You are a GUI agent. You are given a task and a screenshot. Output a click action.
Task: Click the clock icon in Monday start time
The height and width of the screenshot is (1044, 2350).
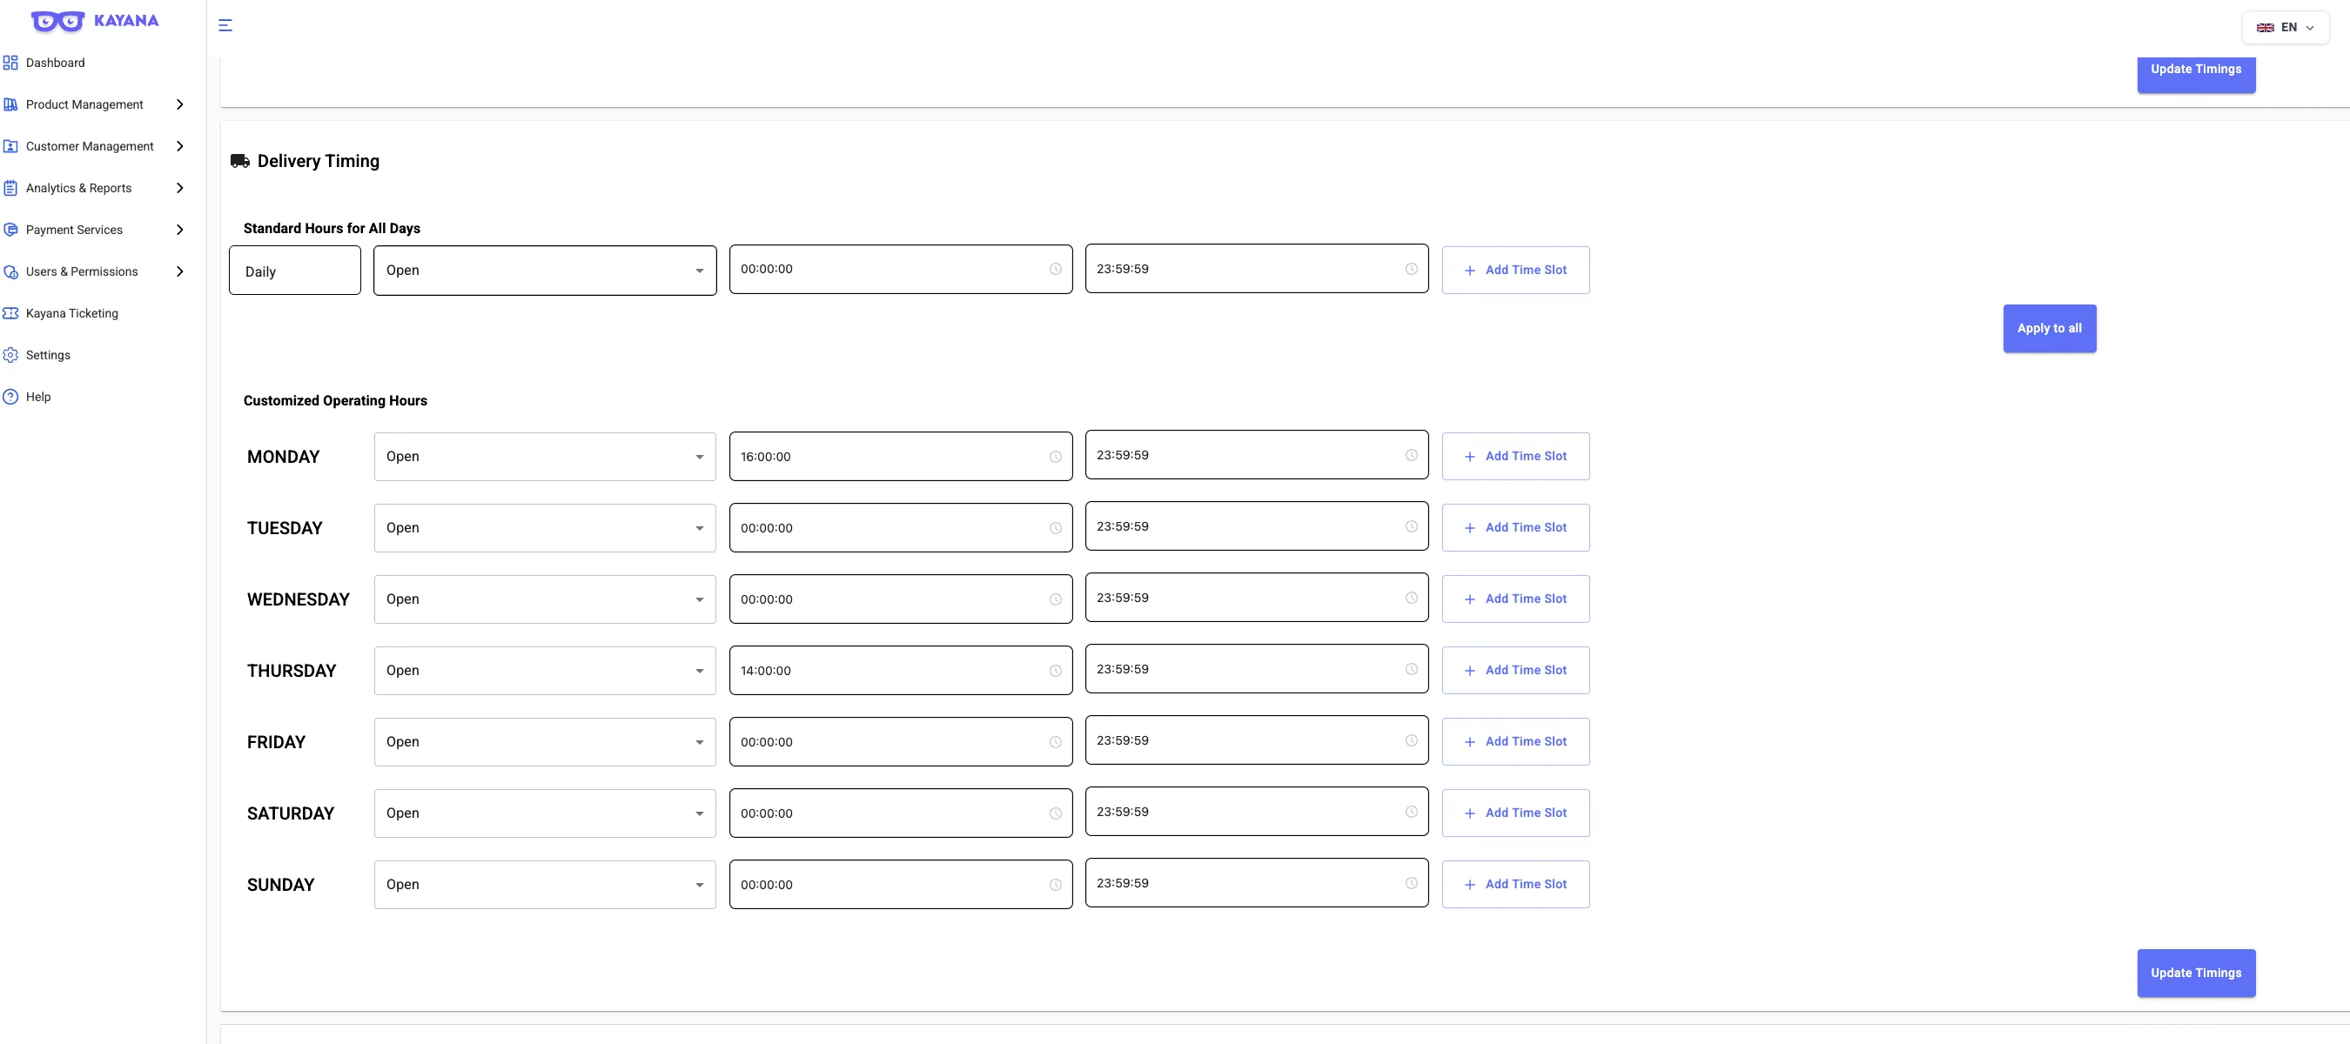coord(1056,457)
